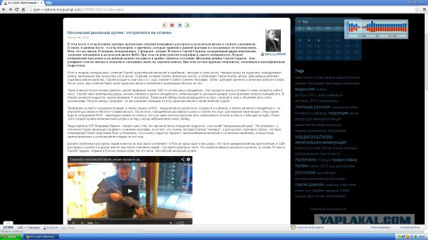Open the Windows Start button
The width and height of the screenshot is (428, 240).
[11, 237]
